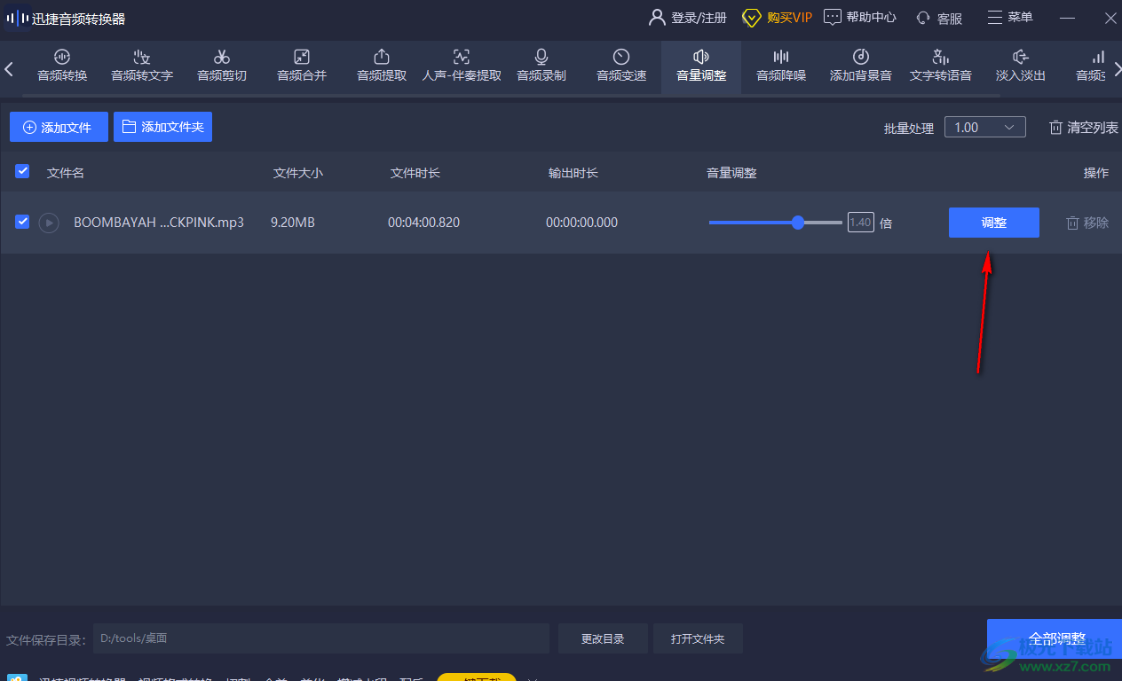Switch to the 淡入淡出 fade tool
1122x681 pixels.
click(x=1021, y=67)
